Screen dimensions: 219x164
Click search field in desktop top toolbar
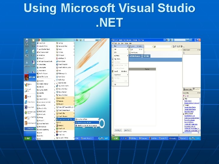click(90, 40)
